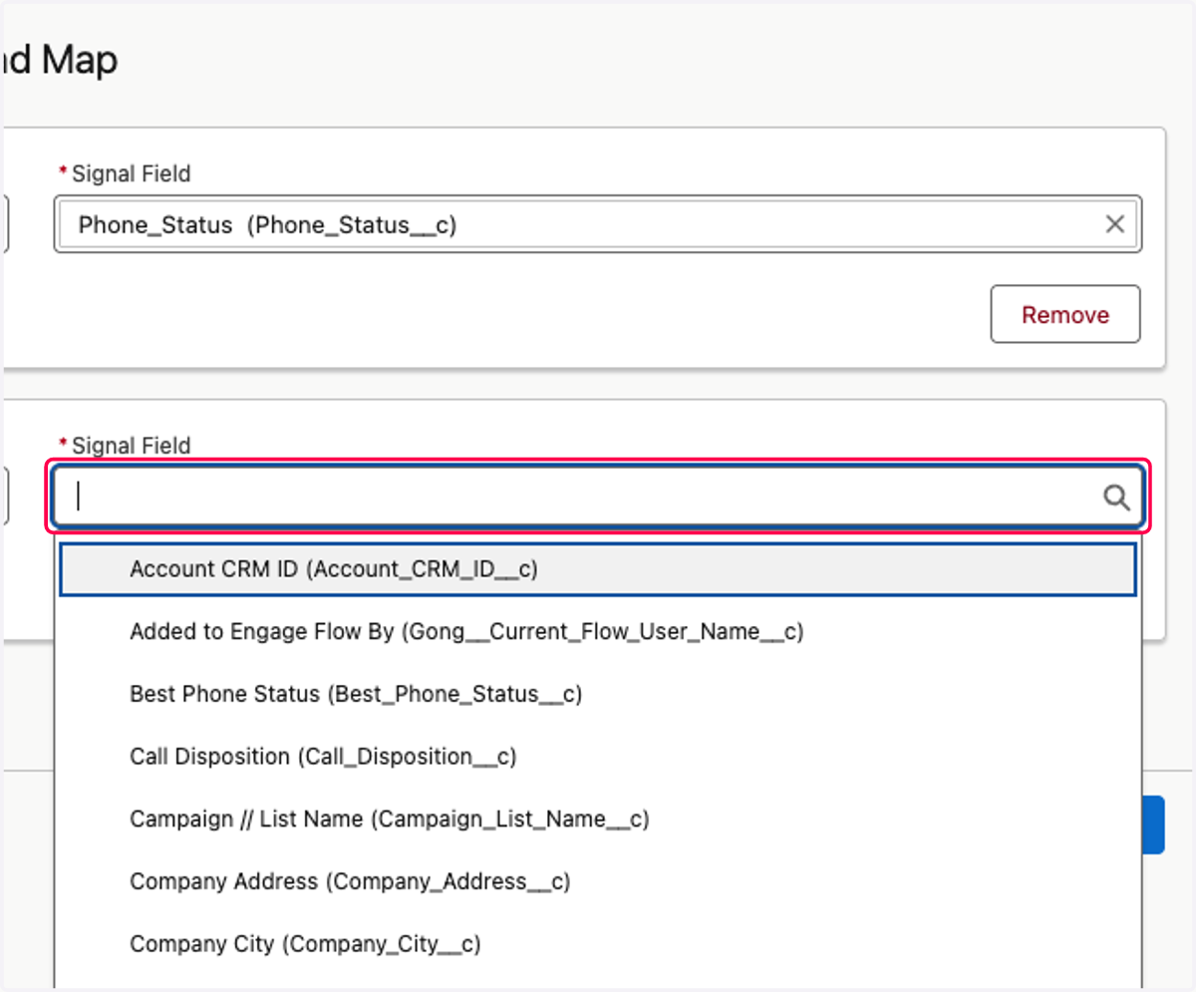Remove the Phone_Status field mapping

[x=1065, y=314]
